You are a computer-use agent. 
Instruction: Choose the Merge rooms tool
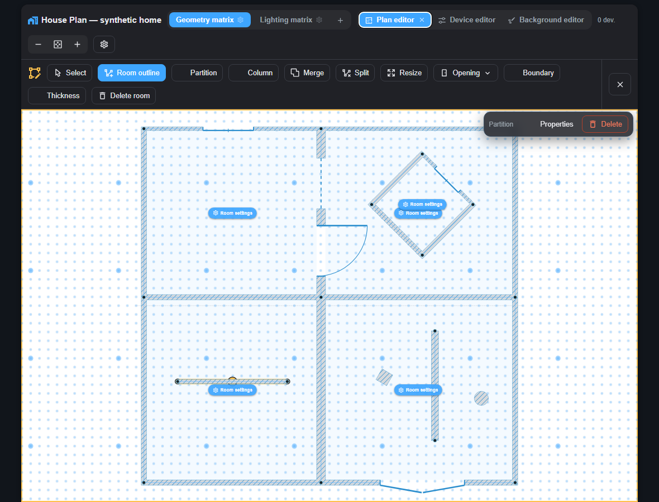tap(307, 73)
